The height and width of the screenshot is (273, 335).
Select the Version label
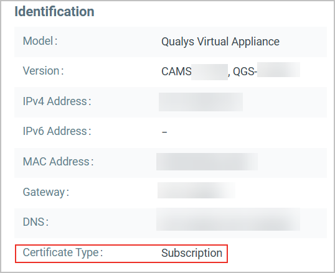[43, 71]
